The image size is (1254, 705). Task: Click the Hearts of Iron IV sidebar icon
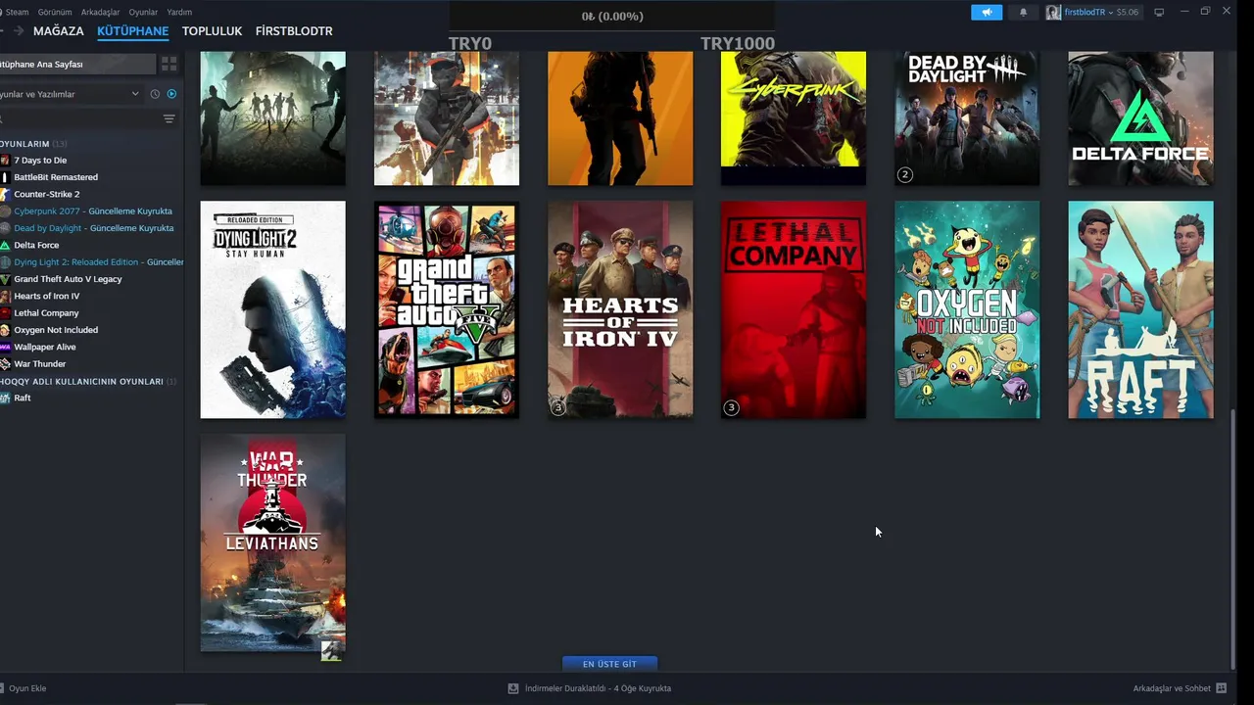pyautogui.click(x=5, y=296)
